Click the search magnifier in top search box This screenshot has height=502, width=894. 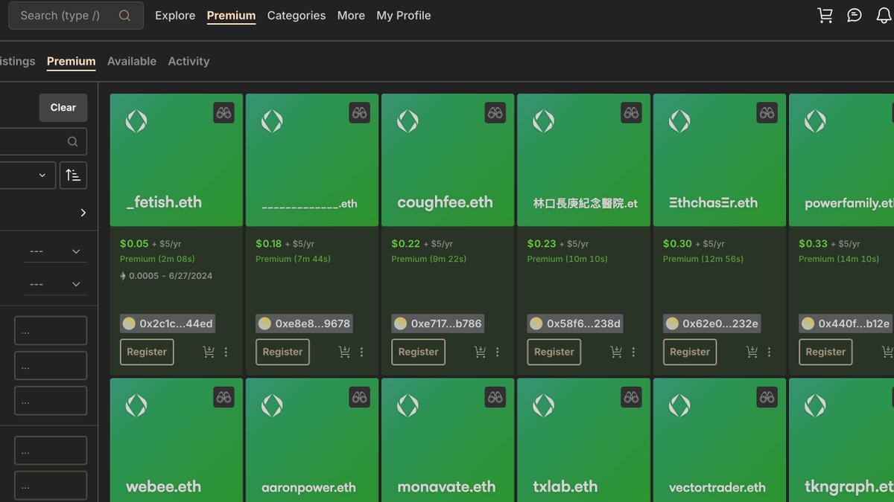click(x=124, y=16)
